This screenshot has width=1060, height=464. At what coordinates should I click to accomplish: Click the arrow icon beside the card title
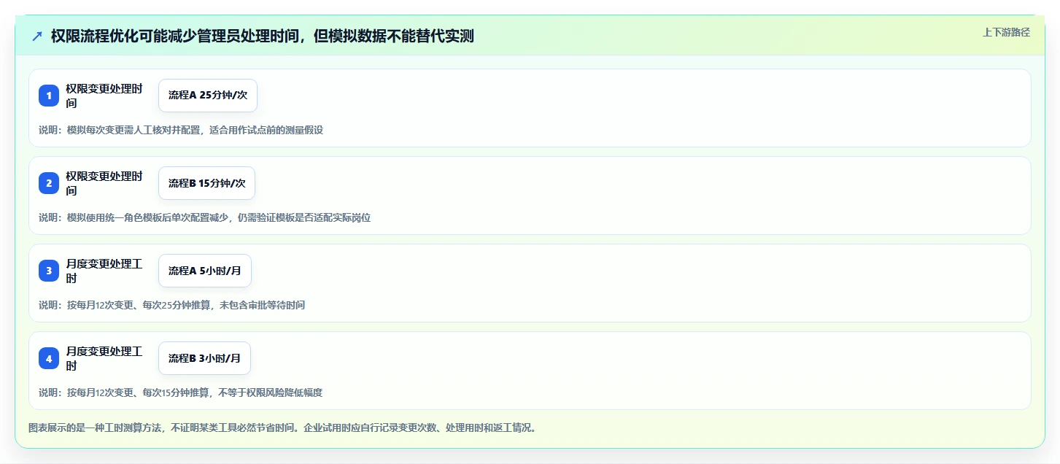tap(37, 36)
